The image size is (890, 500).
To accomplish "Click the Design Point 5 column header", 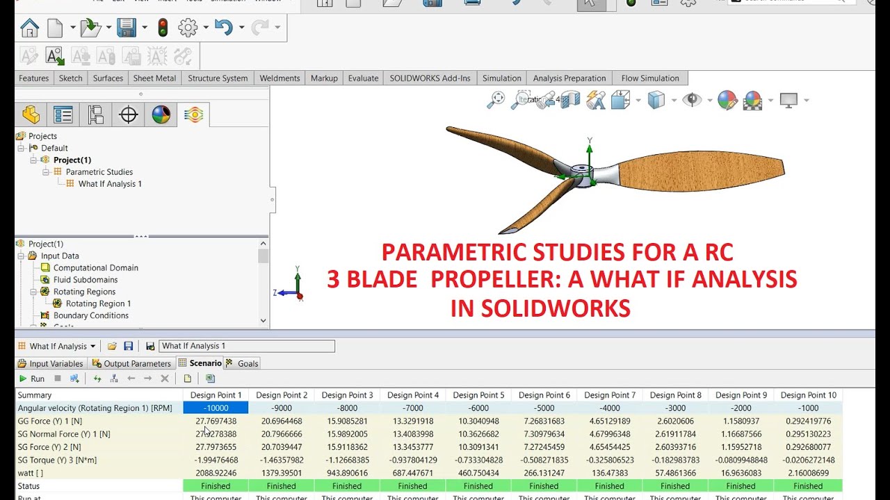I will [478, 395].
